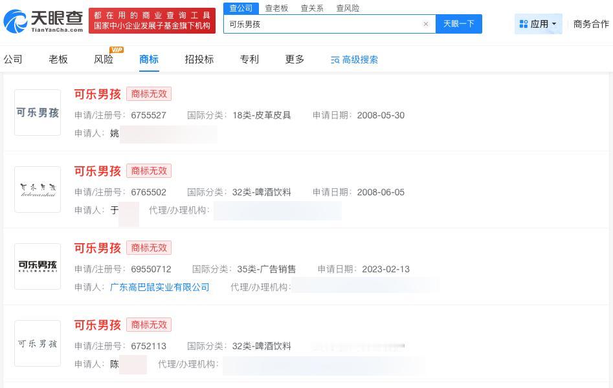
Task: Expand the 应用 dropdown menu
Action: (539, 24)
